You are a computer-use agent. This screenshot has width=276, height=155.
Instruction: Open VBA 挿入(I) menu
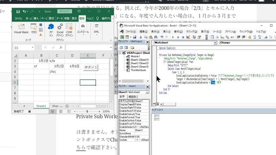click(166, 31)
